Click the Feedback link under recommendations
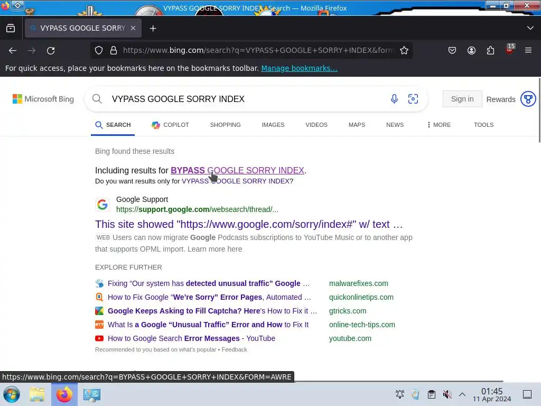This screenshot has height=406, width=541. [234, 350]
